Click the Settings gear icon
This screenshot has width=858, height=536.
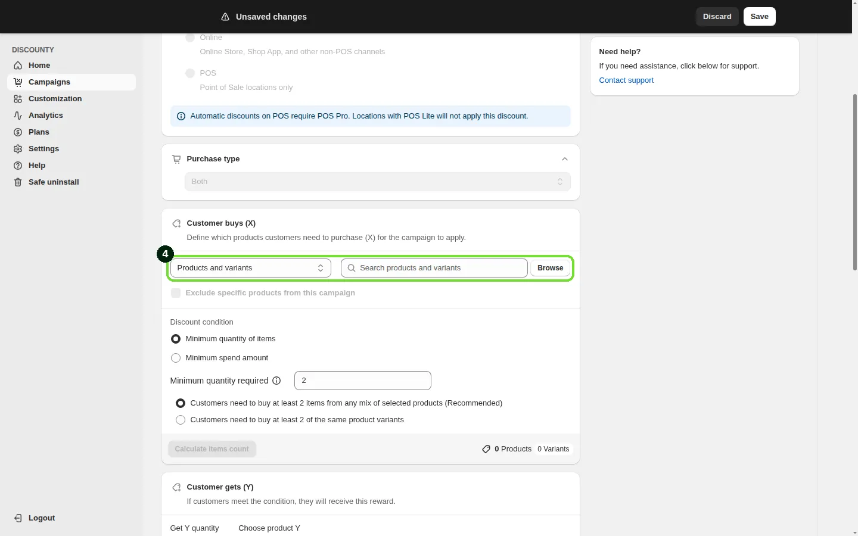point(18,149)
